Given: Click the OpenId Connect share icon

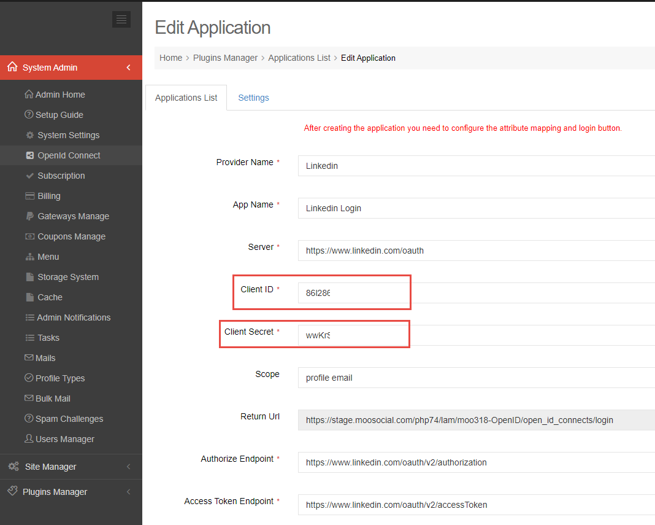Looking at the screenshot, I should [29, 155].
